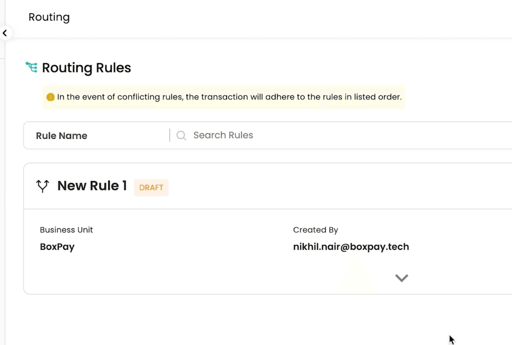Click the conflicting rules notice text

point(229,97)
